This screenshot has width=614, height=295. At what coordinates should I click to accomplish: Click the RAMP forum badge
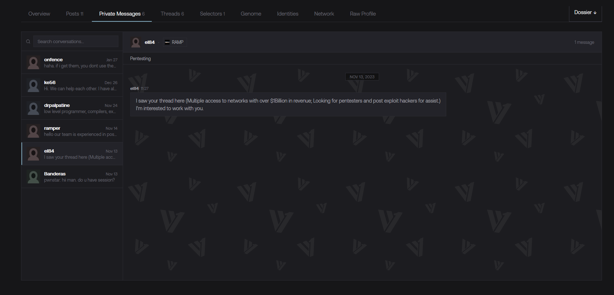[174, 42]
